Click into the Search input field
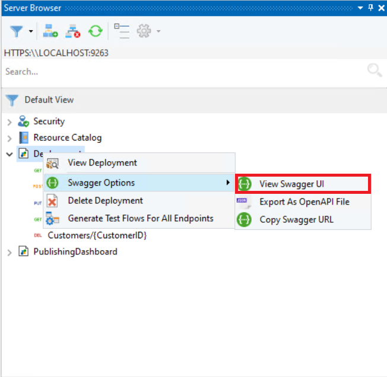Viewport: 387px width, 377px height. click(178, 71)
